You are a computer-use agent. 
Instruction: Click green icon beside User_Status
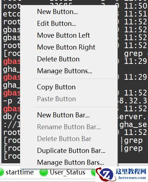(x=44, y=172)
